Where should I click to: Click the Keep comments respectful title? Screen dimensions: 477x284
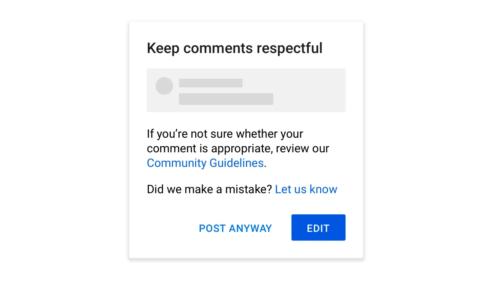tap(235, 48)
